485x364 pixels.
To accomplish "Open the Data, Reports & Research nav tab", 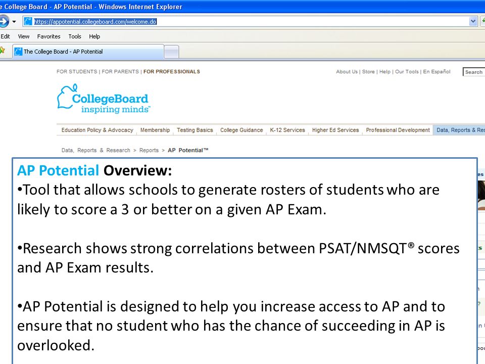I will tap(459, 130).
